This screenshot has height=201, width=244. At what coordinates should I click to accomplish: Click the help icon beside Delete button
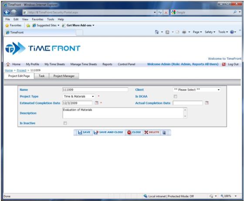pyautogui.click(x=164, y=133)
